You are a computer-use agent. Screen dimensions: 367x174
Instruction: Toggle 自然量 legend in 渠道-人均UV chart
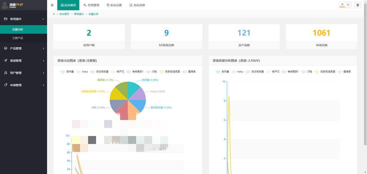(222, 72)
